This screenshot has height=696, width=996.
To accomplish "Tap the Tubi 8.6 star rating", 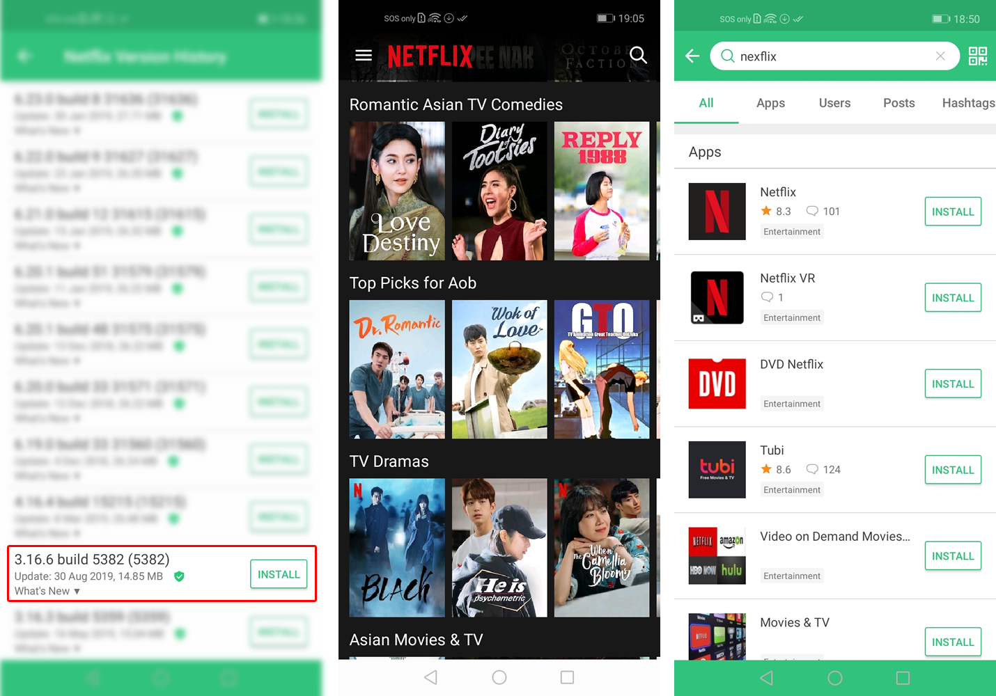I will [x=776, y=470].
